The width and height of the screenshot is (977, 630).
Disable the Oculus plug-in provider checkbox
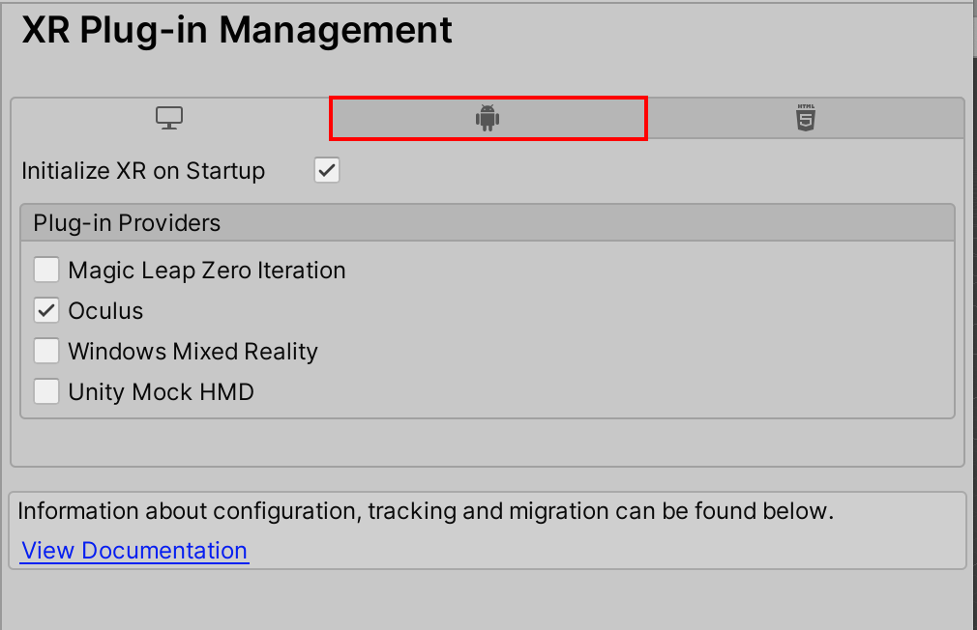(x=46, y=310)
